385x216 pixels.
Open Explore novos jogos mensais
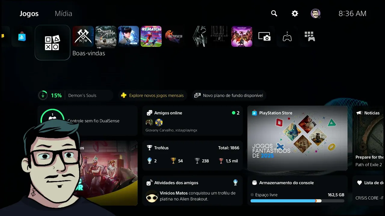pyautogui.click(x=152, y=95)
